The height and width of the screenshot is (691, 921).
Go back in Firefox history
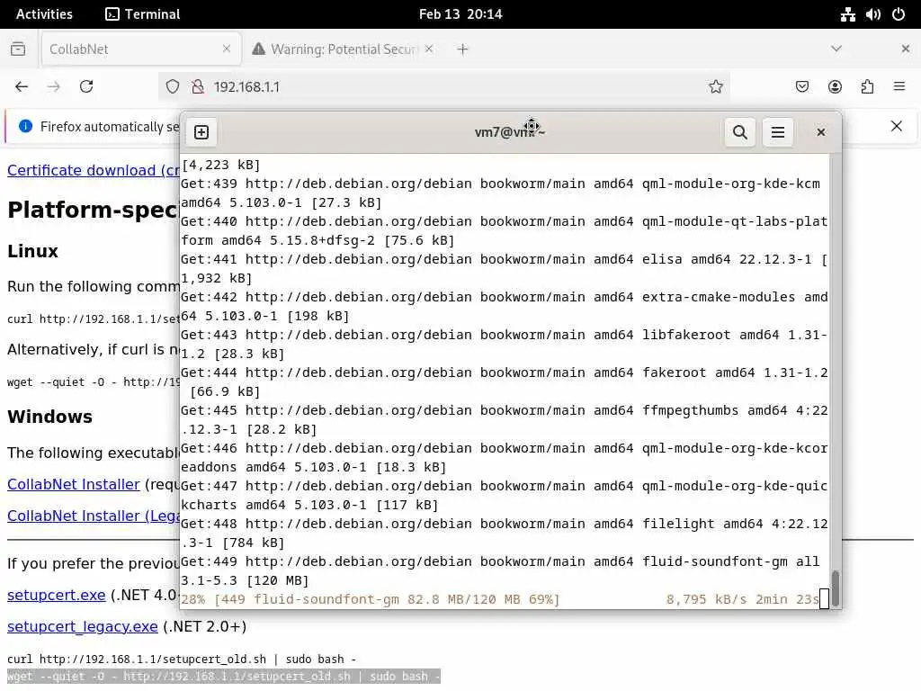click(22, 87)
